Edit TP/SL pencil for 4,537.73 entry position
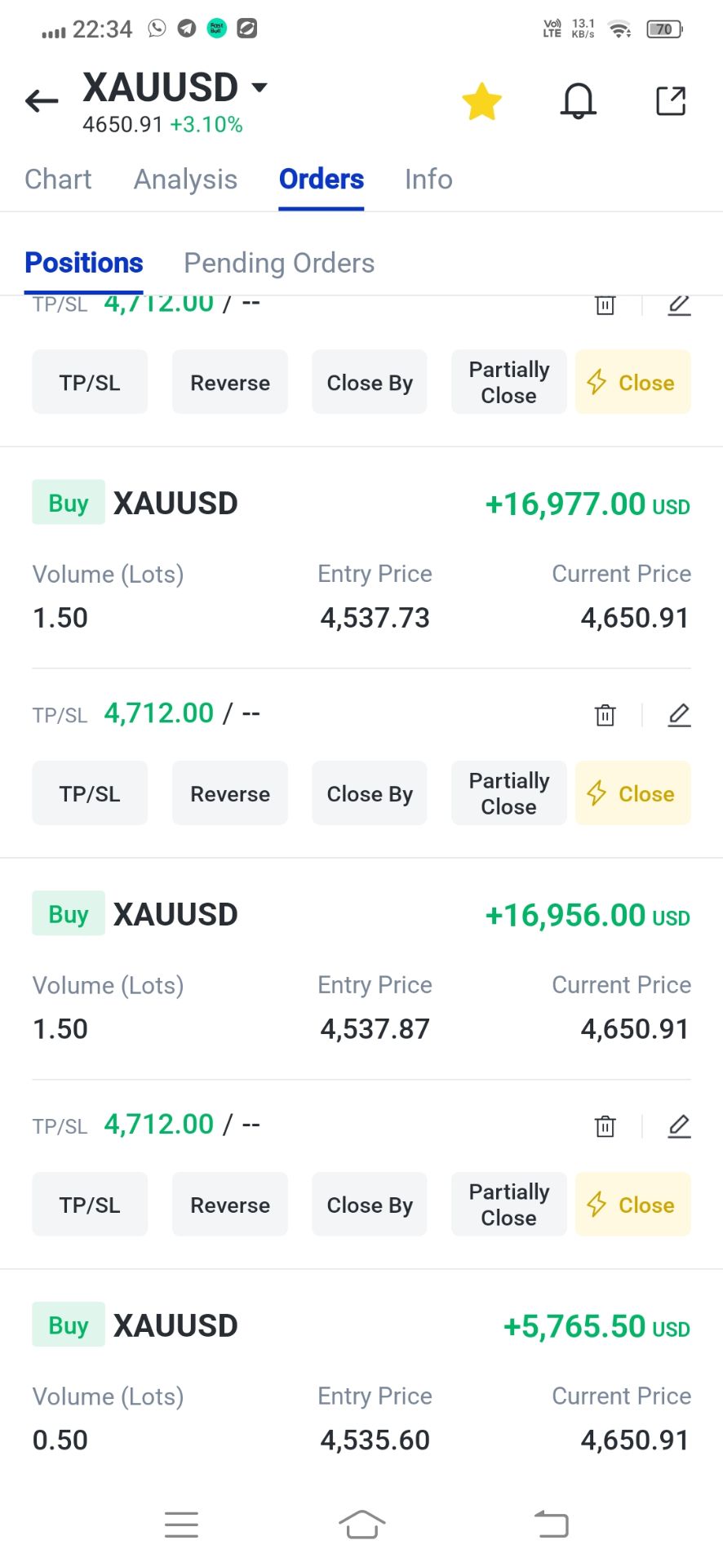The image size is (723, 1567). point(679,715)
